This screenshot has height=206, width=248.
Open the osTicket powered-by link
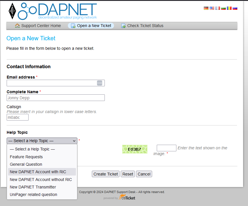[x=127, y=198]
